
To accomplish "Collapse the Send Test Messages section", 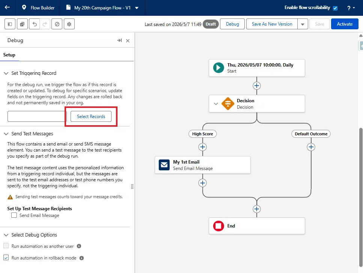I will 6,134.
